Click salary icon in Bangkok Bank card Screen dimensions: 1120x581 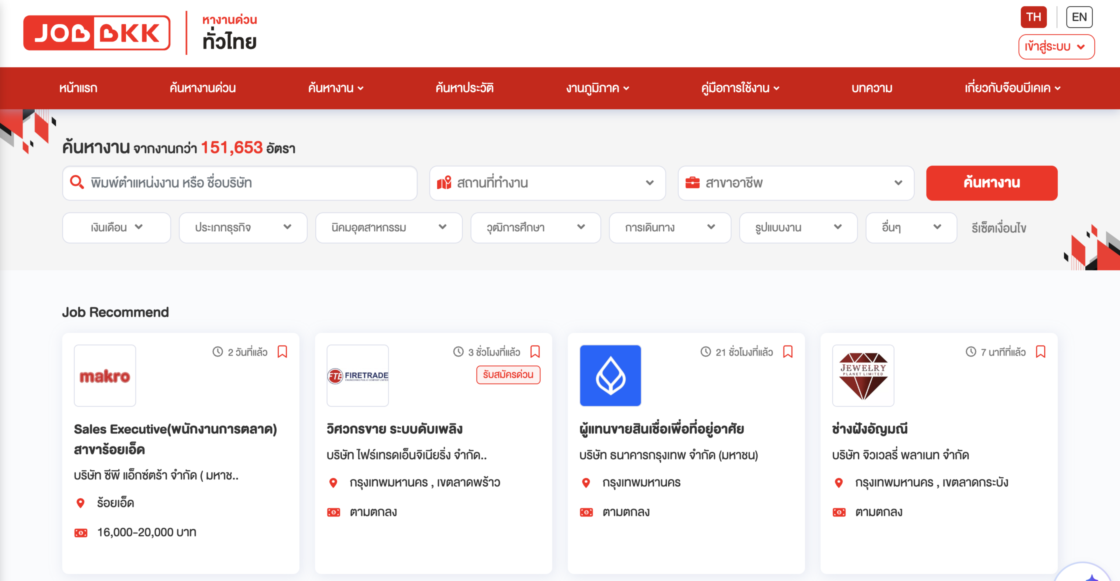click(586, 512)
